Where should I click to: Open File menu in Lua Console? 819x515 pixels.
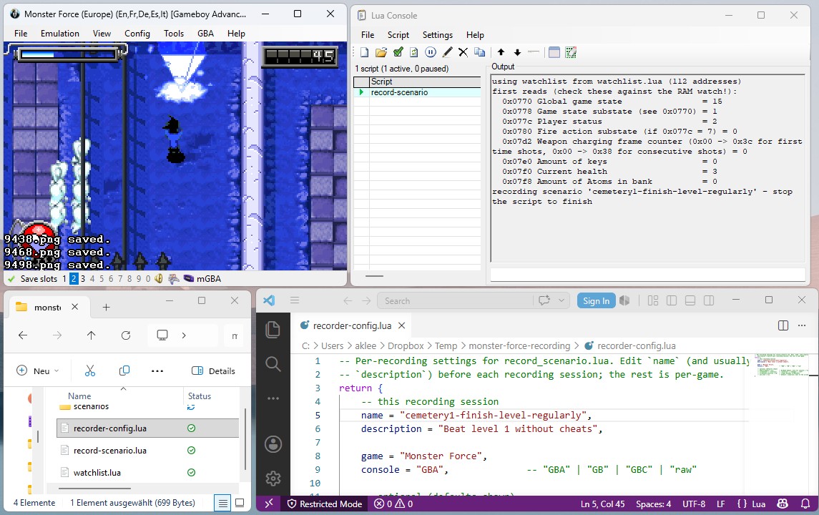click(368, 35)
